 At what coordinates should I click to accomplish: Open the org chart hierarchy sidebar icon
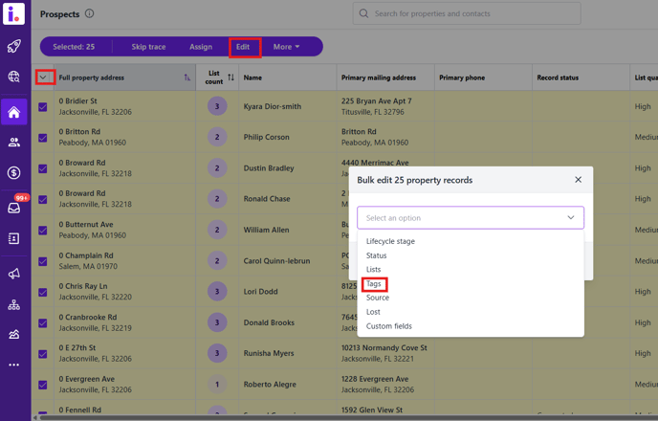click(13, 305)
